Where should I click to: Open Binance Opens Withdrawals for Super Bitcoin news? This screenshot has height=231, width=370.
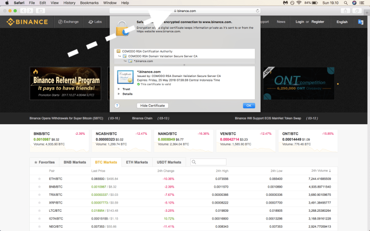tap(66, 118)
